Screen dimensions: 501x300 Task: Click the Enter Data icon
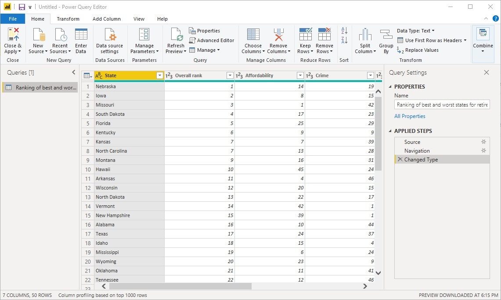[x=81, y=35]
